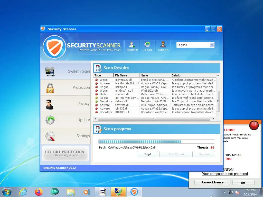263x197 pixels.
Task: Click the green status dot on ddraw.dll row
Action: [x=96, y=101]
